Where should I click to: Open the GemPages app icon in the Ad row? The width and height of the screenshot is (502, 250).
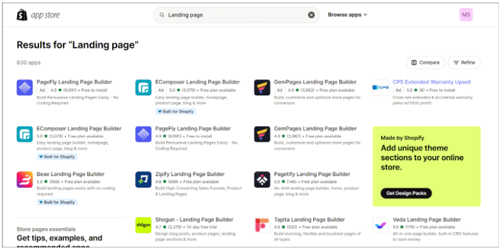tap(262, 88)
